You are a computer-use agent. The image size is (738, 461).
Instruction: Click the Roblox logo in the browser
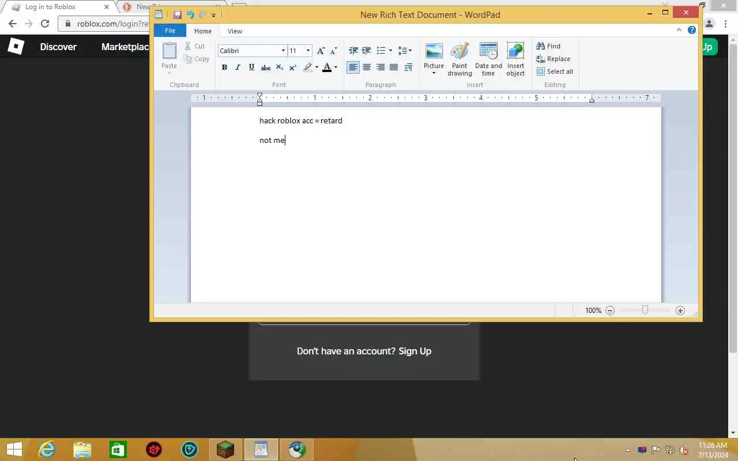click(x=16, y=47)
